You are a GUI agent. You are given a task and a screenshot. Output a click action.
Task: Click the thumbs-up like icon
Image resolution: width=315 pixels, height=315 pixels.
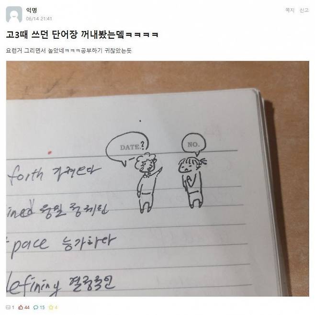click(21, 307)
